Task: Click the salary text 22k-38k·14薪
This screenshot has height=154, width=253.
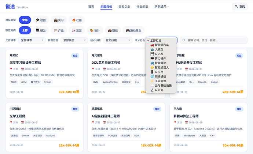Action: (x=69, y=146)
